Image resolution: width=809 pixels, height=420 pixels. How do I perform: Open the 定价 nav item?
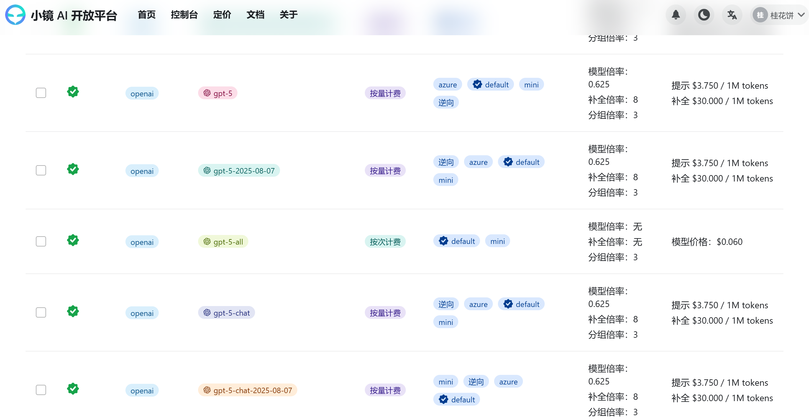222,15
